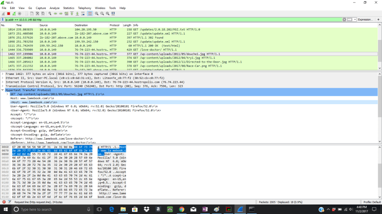The height and width of the screenshot is (214, 382).
Task: Start capturing packets with the shark fin icon
Action: tap(3, 14)
